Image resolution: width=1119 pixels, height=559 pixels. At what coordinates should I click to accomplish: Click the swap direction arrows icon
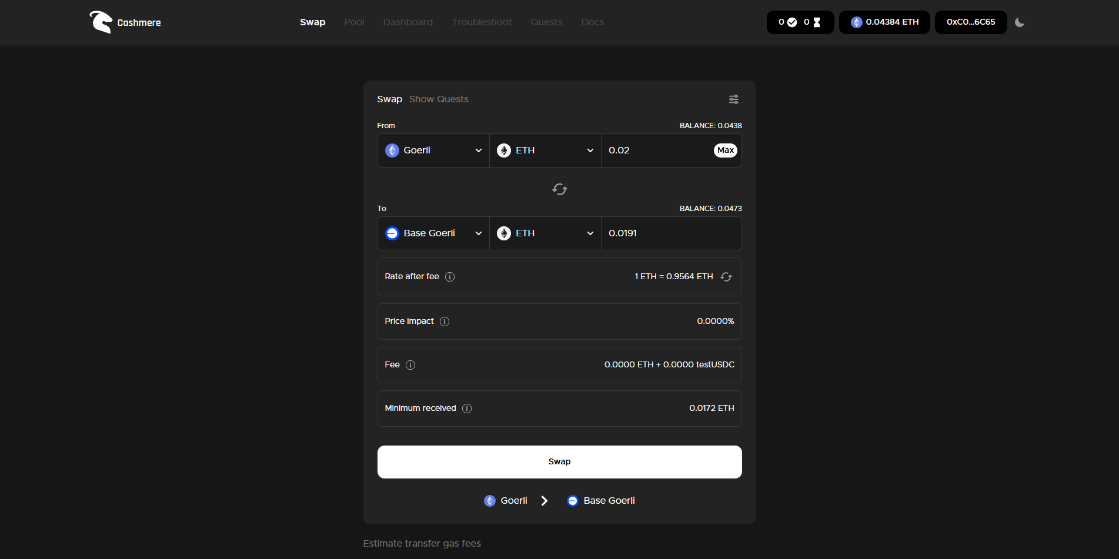tap(559, 189)
